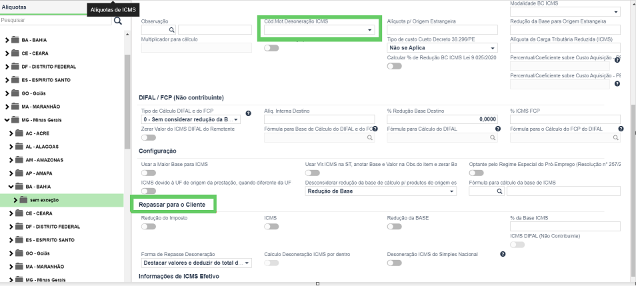
Task: Open the Forma de Repasse Desoneração dropdown
Action: click(x=196, y=263)
